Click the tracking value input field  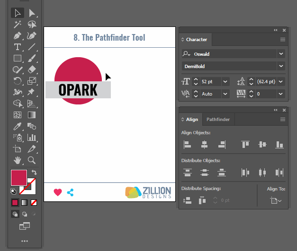click(265, 94)
